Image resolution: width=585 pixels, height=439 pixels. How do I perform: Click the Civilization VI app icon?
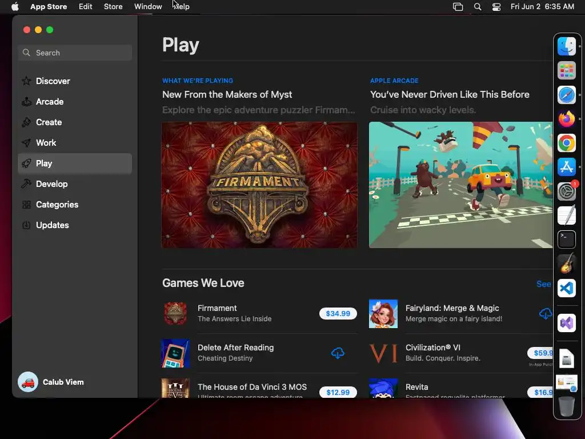(383, 353)
